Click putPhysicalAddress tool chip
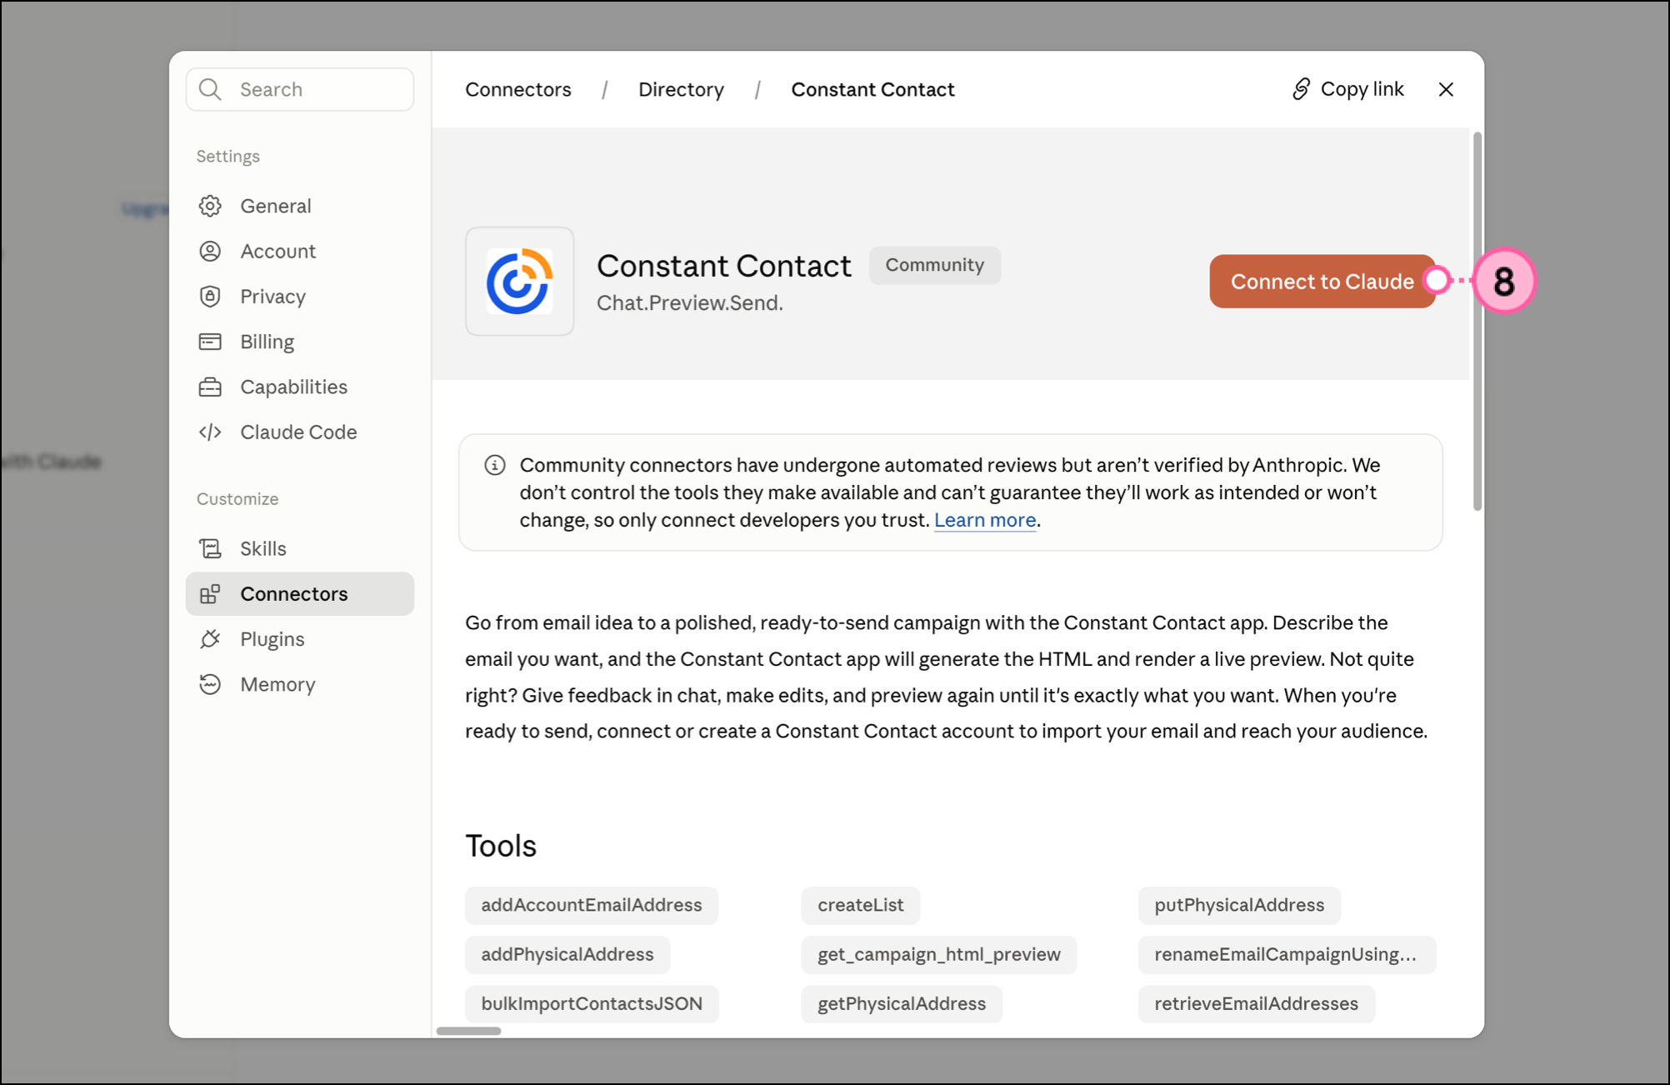 [1239, 905]
